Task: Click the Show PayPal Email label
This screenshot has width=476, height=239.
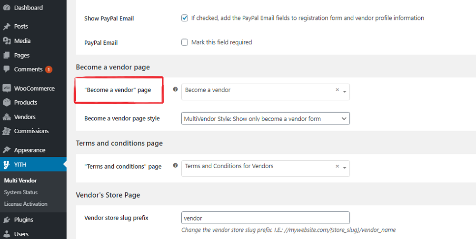Action: 109,19
